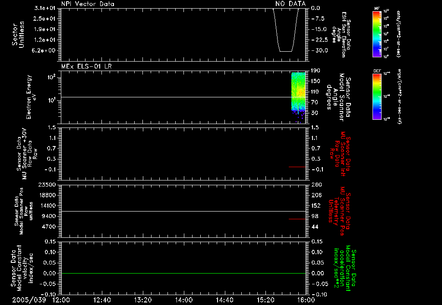Screen dimensions: 442x305
Task: Click the '-22.5' elevation tick value
Action: click(x=319, y=40)
